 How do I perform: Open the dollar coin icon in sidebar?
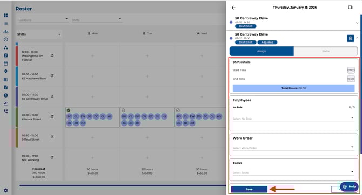(x=6, y=95)
